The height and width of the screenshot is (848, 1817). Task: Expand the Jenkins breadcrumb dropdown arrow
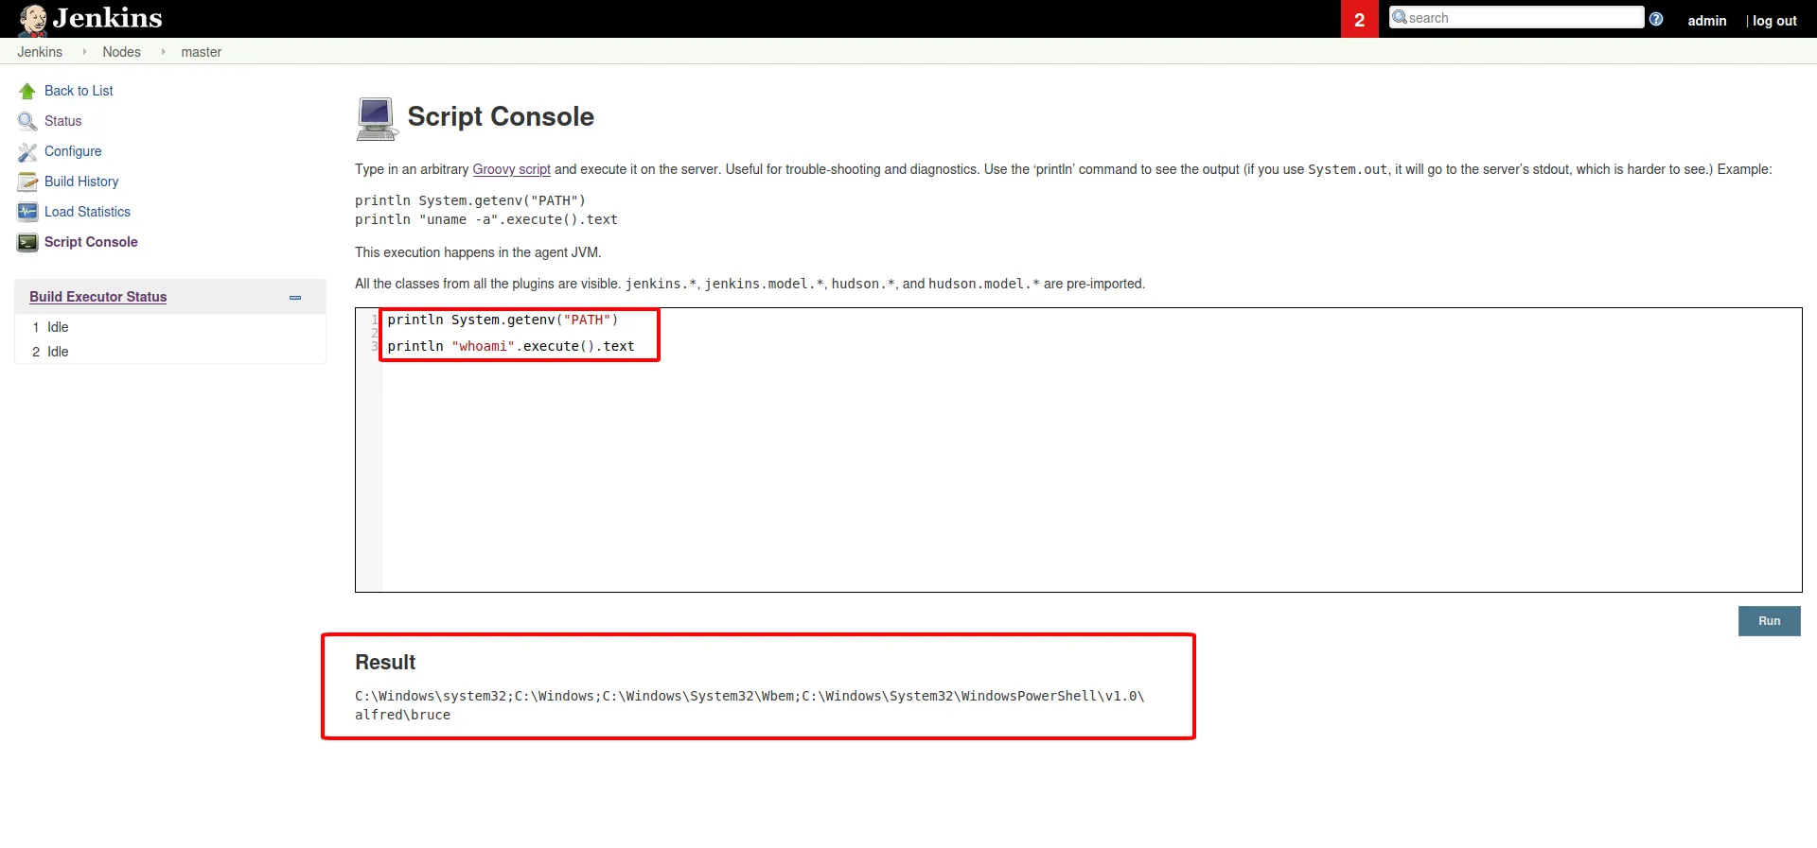pyautogui.click(x=84, y=52)
